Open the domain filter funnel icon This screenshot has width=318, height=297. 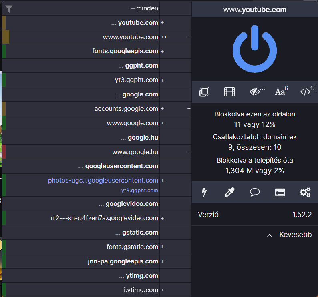point(9,9)
